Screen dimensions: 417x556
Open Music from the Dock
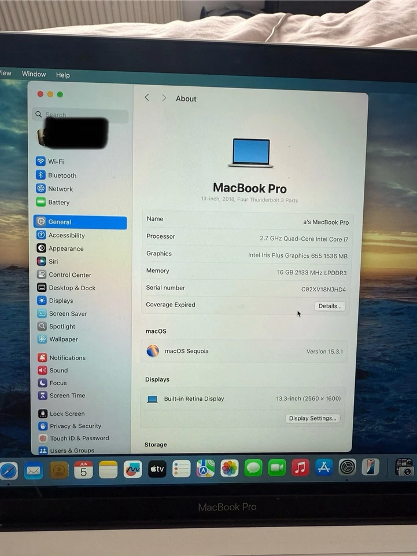point(301,467)
